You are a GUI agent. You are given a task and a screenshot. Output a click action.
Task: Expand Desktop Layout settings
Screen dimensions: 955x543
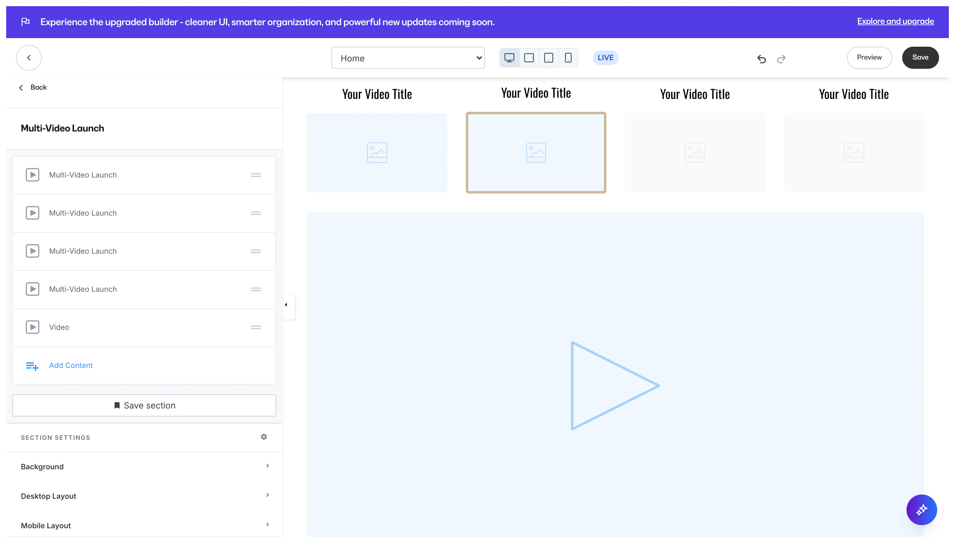pos(144,496)
